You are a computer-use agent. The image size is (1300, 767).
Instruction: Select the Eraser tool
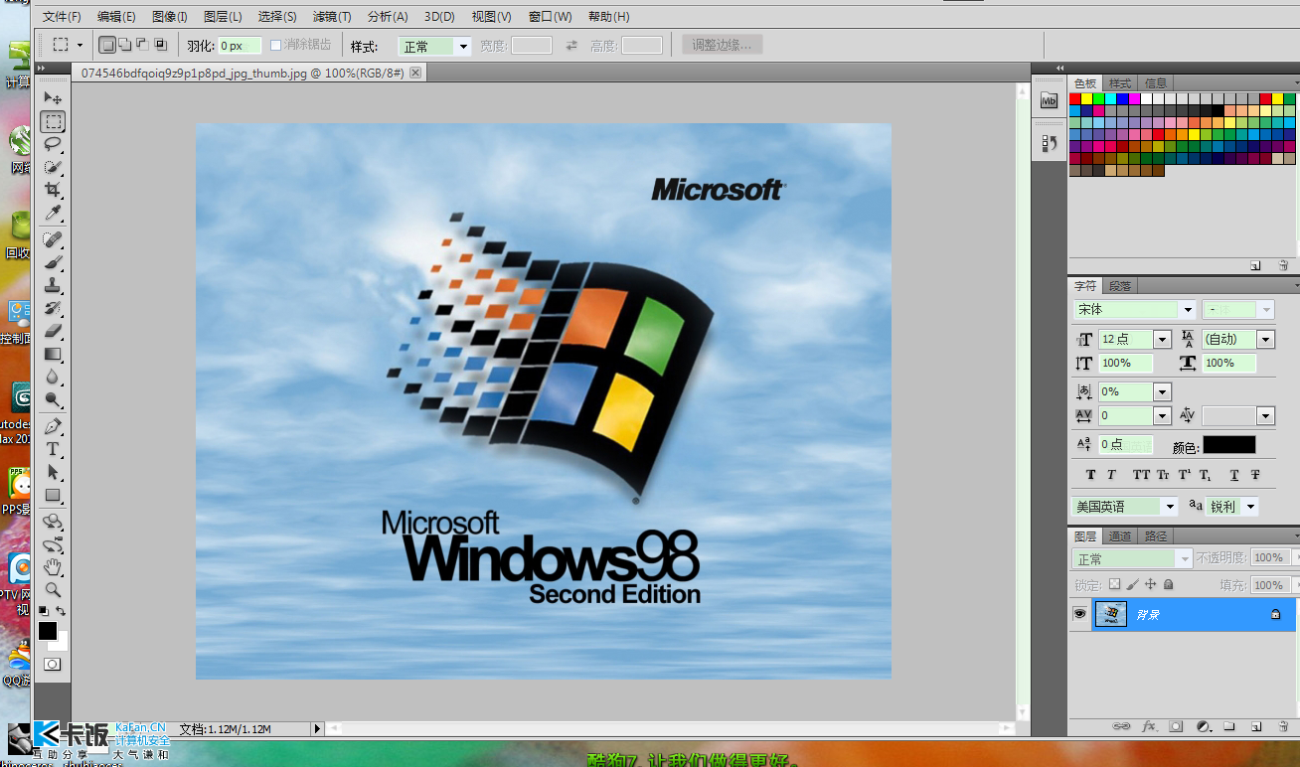pos(53,331)
